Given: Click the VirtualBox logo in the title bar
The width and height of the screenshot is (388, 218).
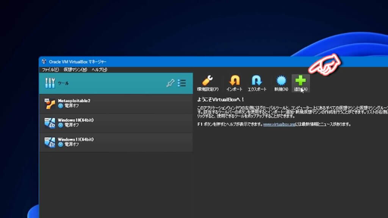Looking at the screenshot, I should point(44,61).
